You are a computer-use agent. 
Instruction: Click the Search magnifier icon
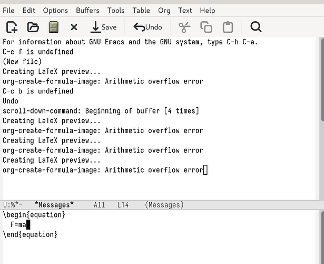pyautogui.click(x=256, y=27)
